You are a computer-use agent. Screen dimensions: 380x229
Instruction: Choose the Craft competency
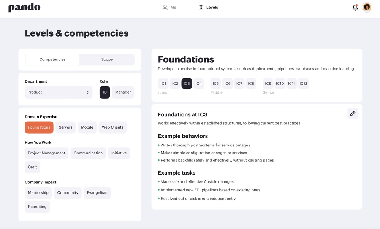[x=32, y=167]
